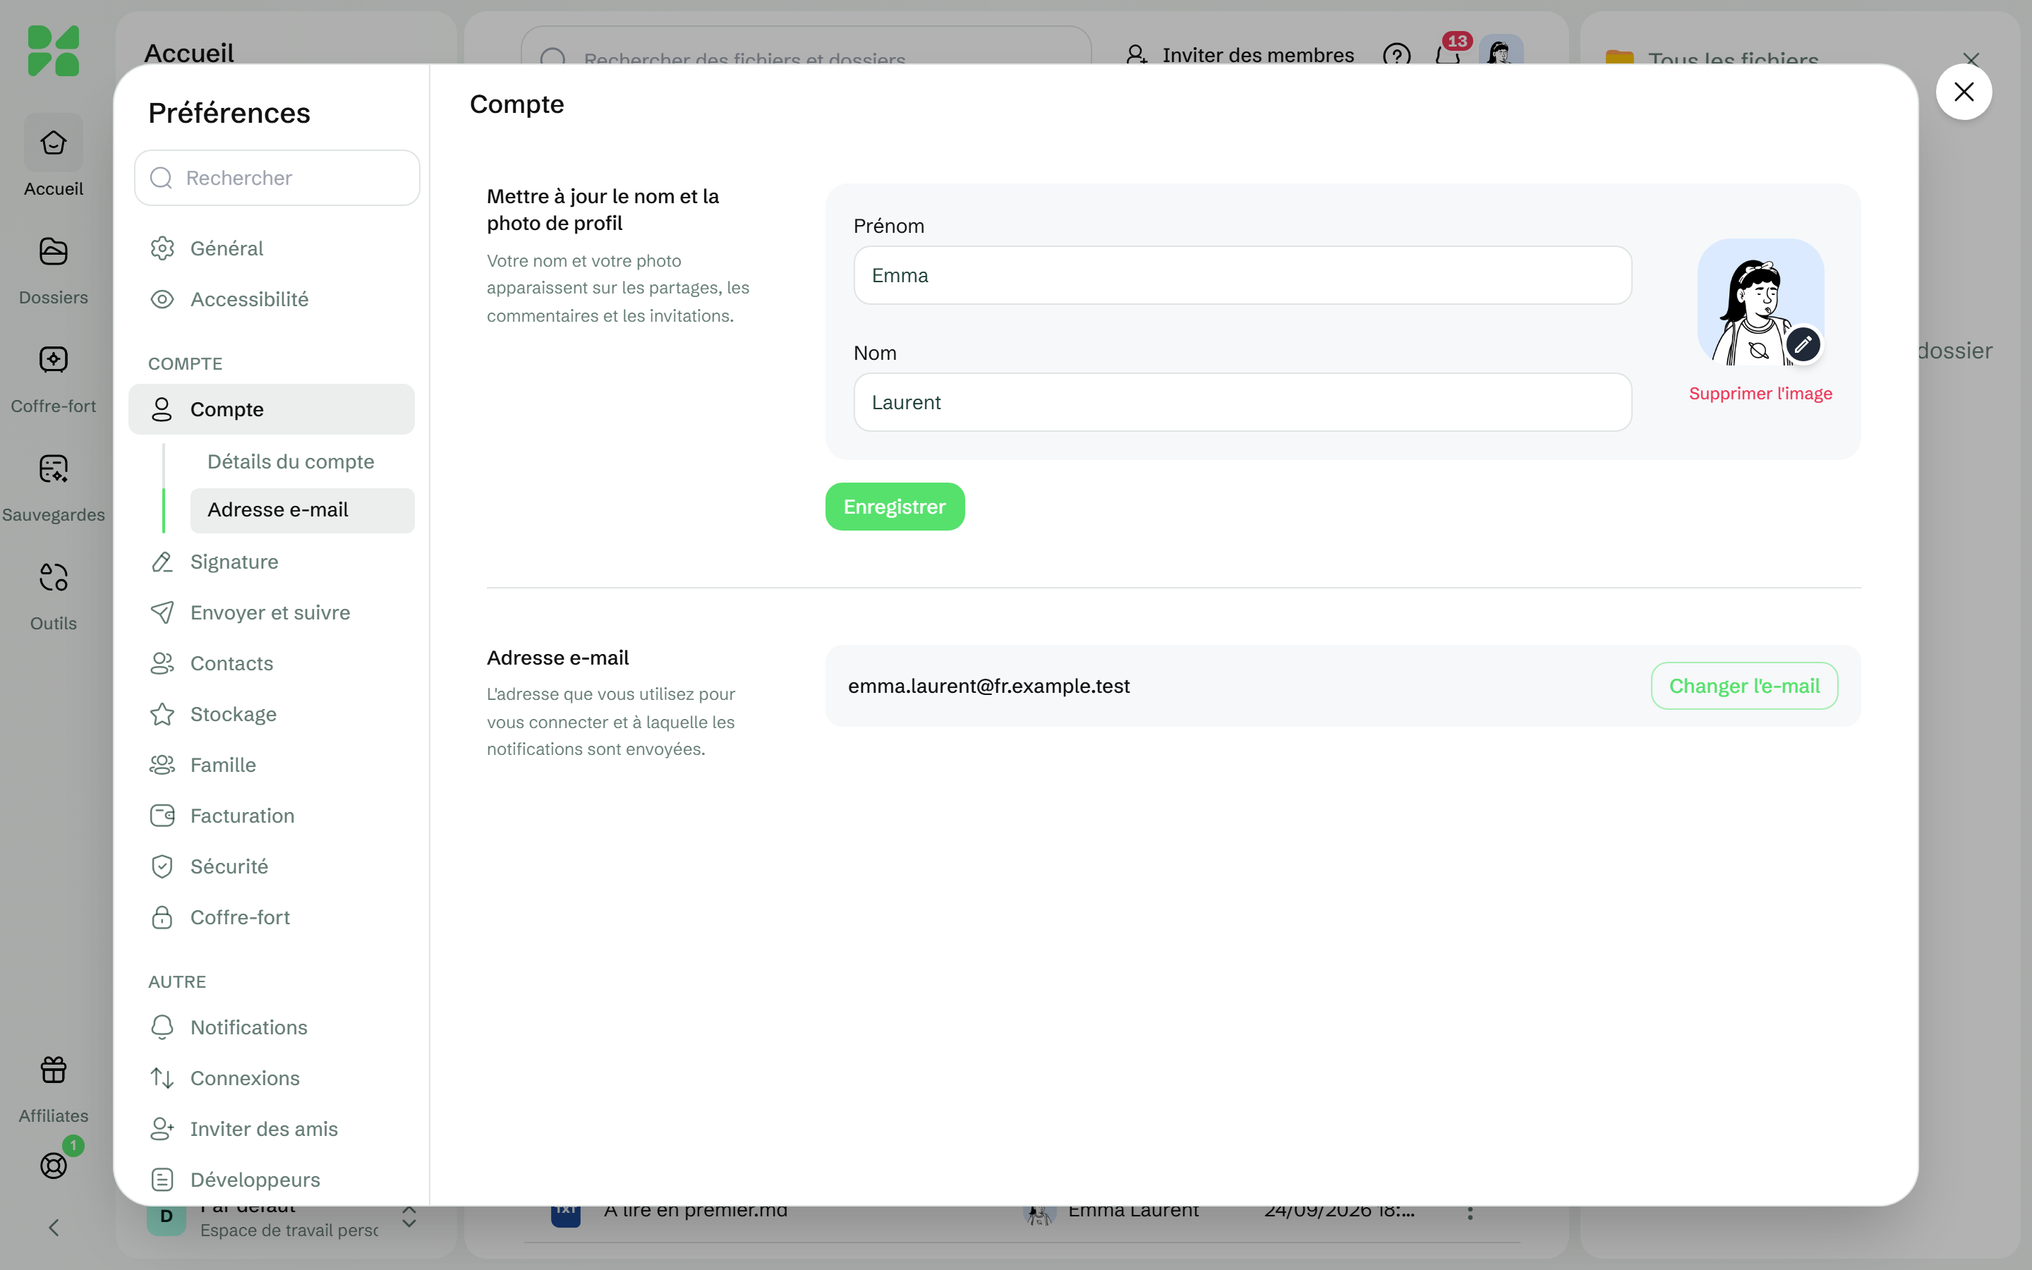Click Supprimer l'image link
Screen dimensions: 2032x1270
[1760, 393]
